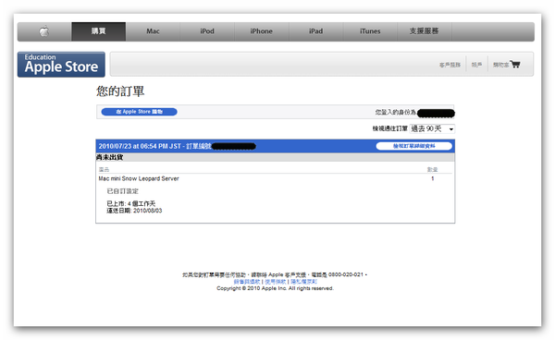
Task: Click the 您登入的身份為 label
Action: tap(396, 112)
